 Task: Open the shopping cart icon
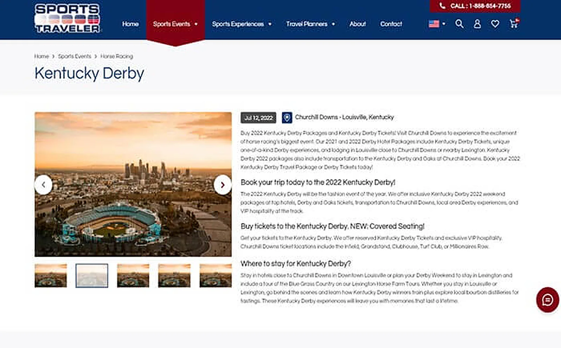[x=514, y=23]
